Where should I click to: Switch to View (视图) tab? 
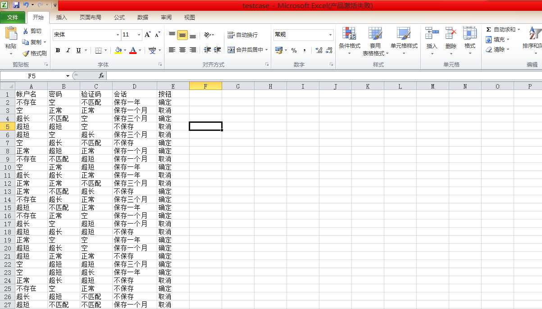(190, 18)
